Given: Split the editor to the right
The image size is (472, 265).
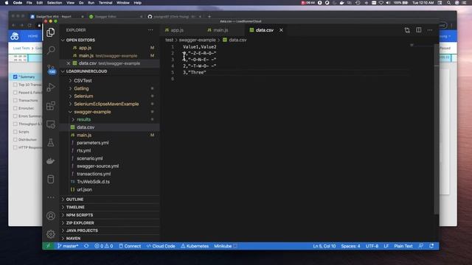Looking at the screenshot, I should (419, 29).
